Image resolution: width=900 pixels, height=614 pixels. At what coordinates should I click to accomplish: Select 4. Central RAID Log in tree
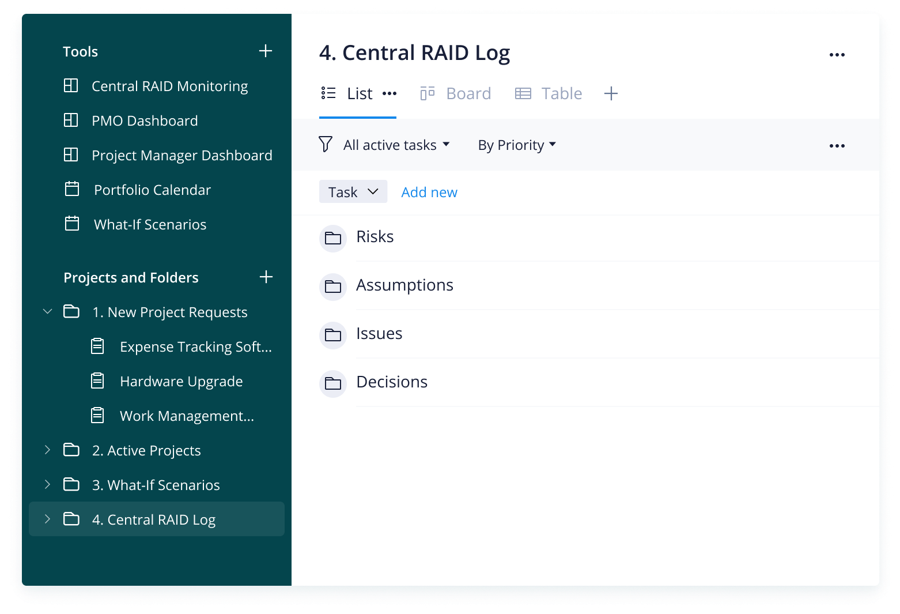click(157, 519)
